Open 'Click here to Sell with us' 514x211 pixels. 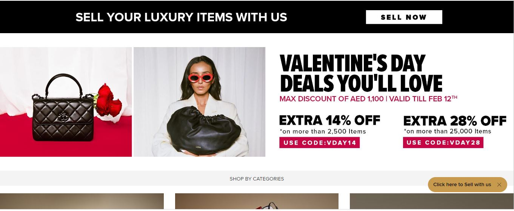tap(462, 185)
